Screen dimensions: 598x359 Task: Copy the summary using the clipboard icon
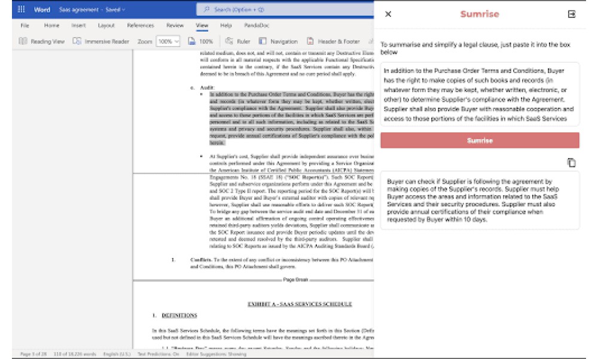click(x=571, y=163)
